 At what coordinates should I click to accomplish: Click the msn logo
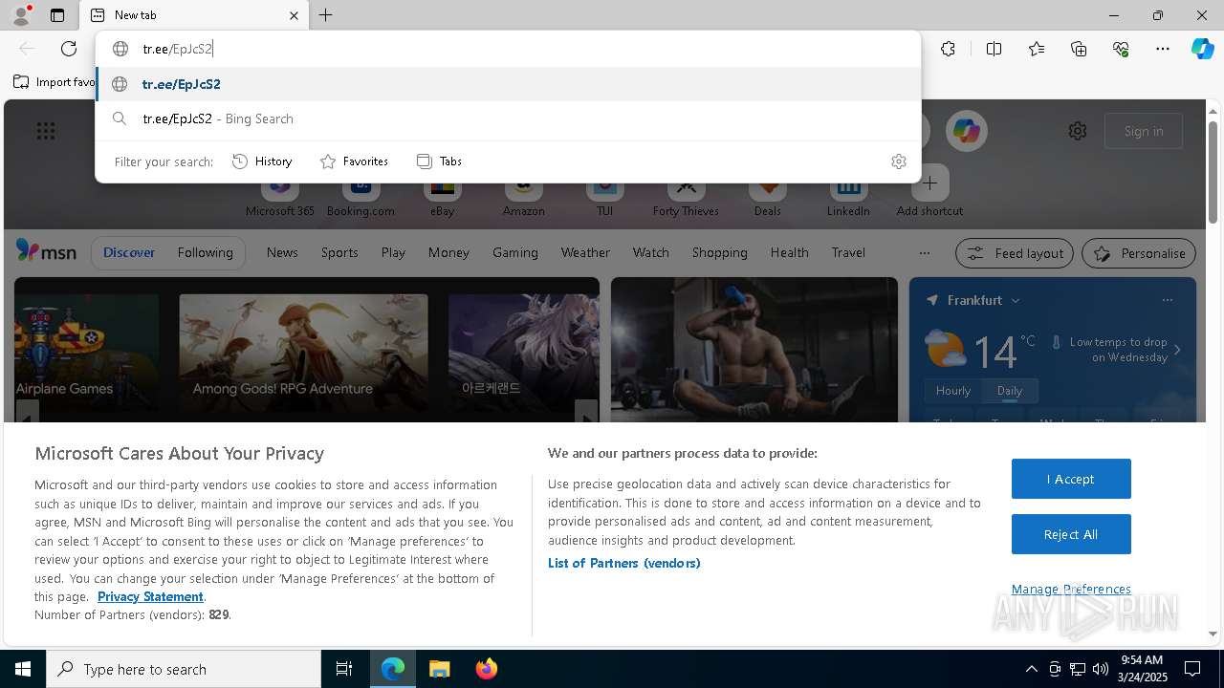tap(46, 251)
